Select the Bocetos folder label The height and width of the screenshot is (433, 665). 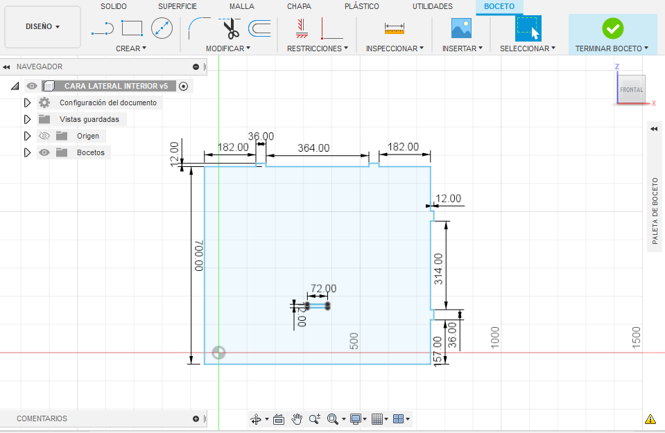pos(91,152)
